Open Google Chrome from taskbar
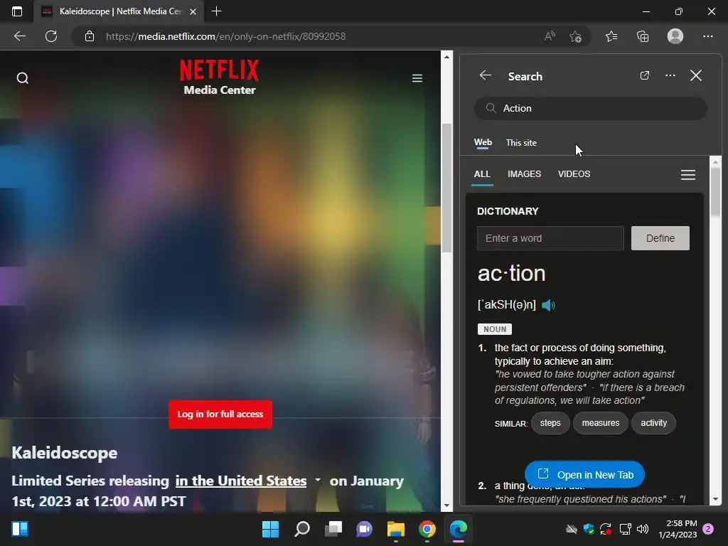 427,529
